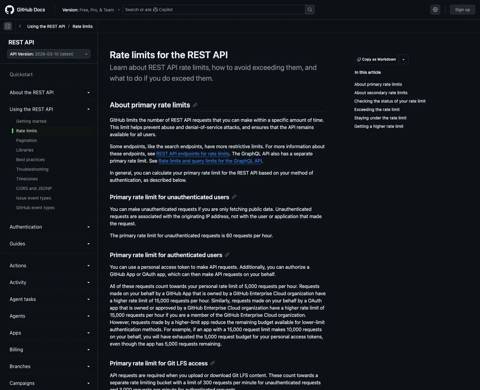The height and width of the screenshot is (390, 480).
Task: Select CORS and JSONP in sidebar
Action: coord(34,188)
